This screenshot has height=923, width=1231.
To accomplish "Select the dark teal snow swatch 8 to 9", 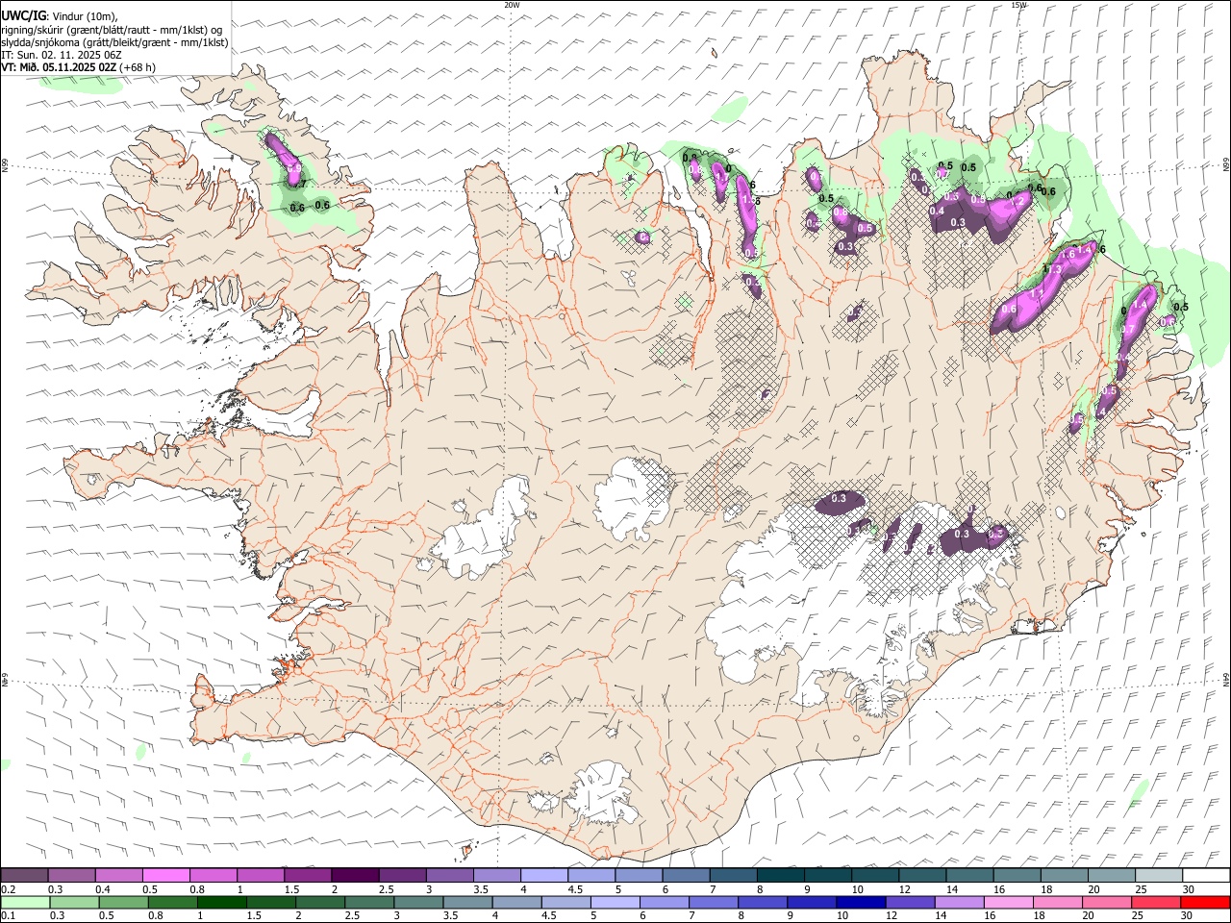I will tap(783, 875).
